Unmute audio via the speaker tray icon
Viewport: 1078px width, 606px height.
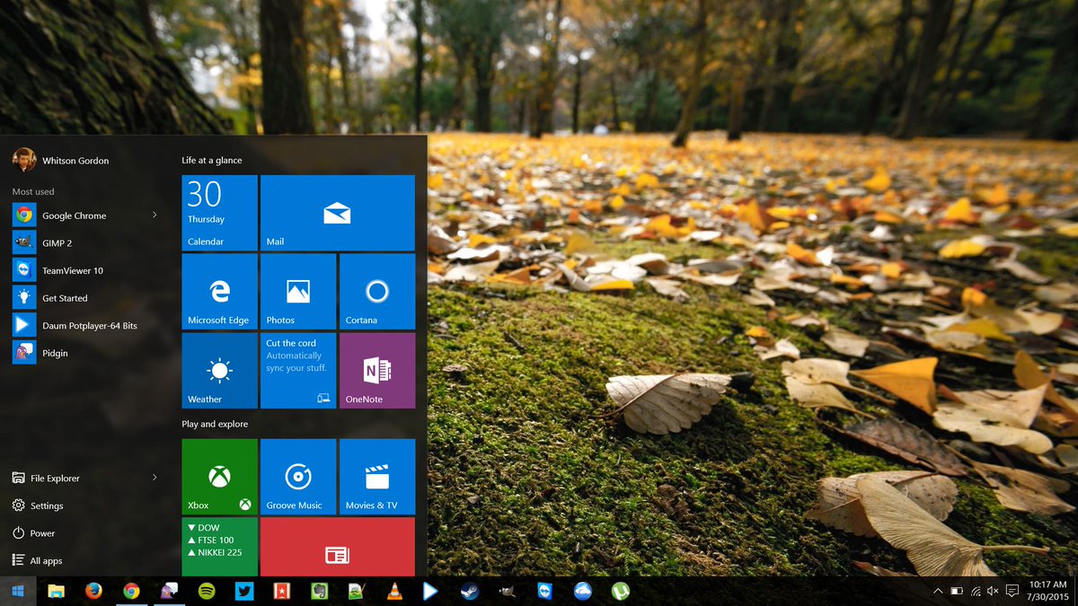pyautogui.click(x=992, y=591)
